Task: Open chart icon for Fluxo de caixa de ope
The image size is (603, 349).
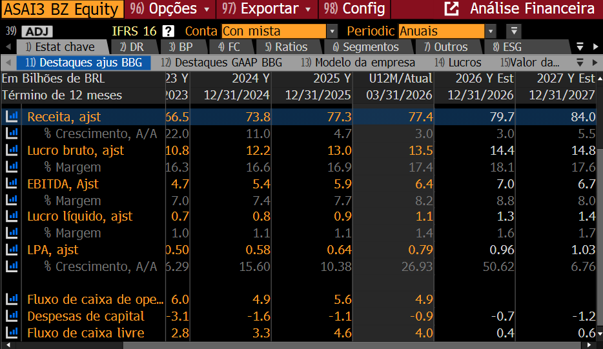Action: pos(12,299)
